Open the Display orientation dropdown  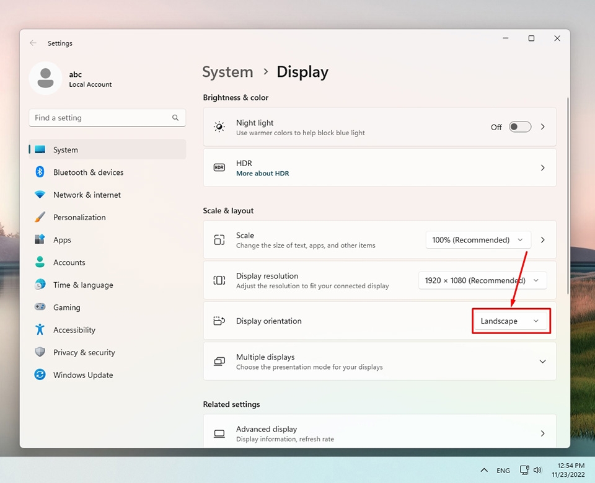pos(510,321)
